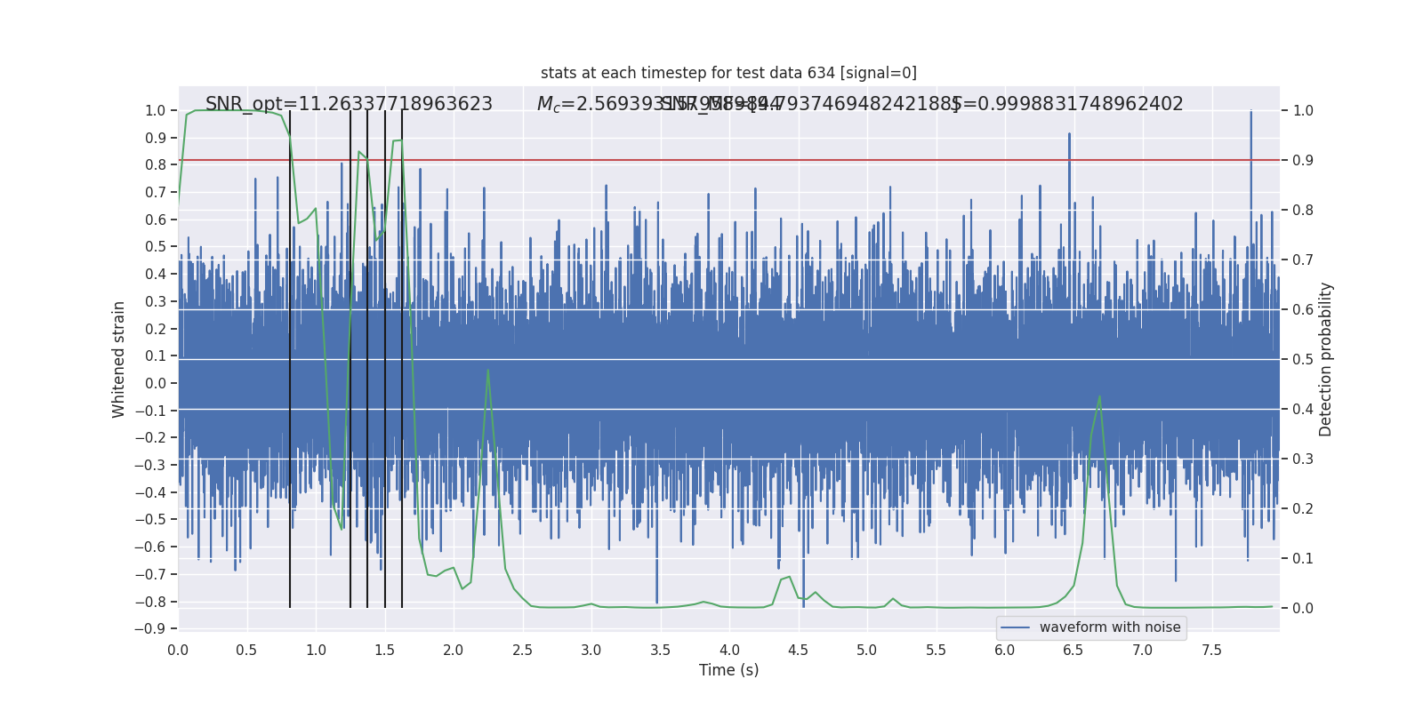The height and width of the screenshot is (711, 1423).
Task: Select the SNR_opt=11.26337718963623 annotation
Action: (349, 104)
